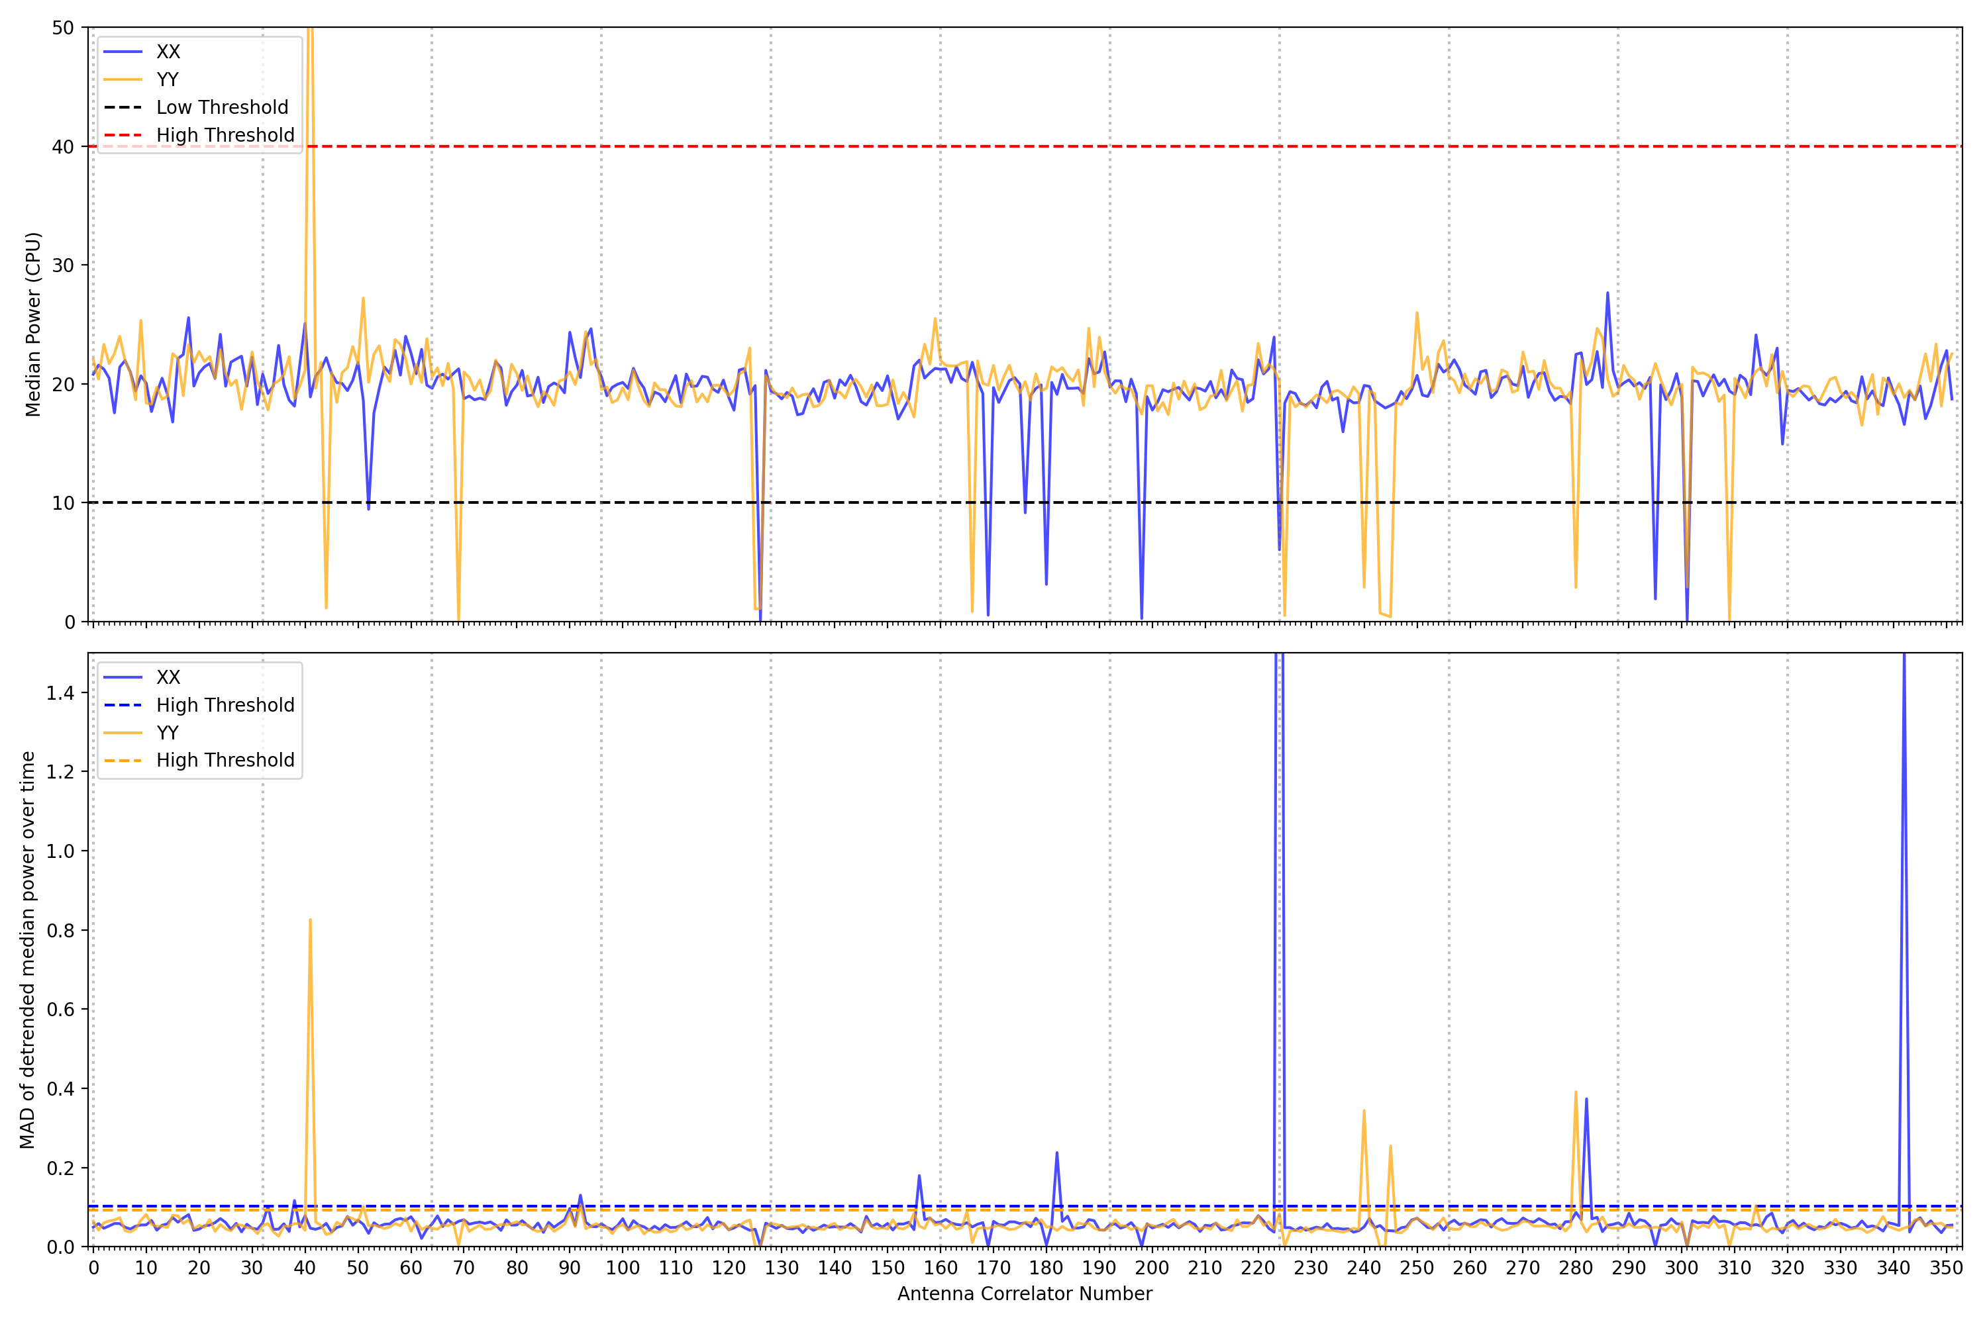Viewport: 1987px width, 1324px height.
Task: Click x-axis tick label 100
Action: click(x=623, y=1268)
